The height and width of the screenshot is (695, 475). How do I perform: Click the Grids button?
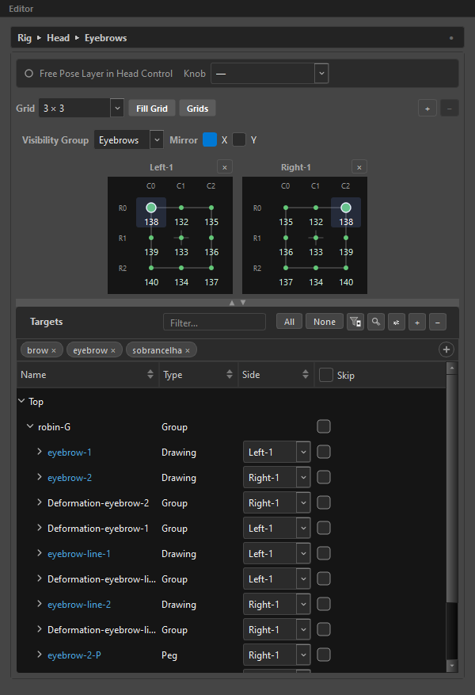point(197,109)
